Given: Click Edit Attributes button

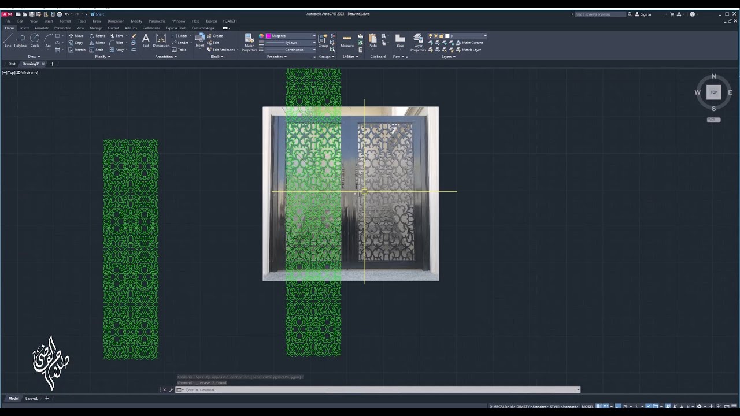Looking at the screenshot, I should [x=221, y=50].
